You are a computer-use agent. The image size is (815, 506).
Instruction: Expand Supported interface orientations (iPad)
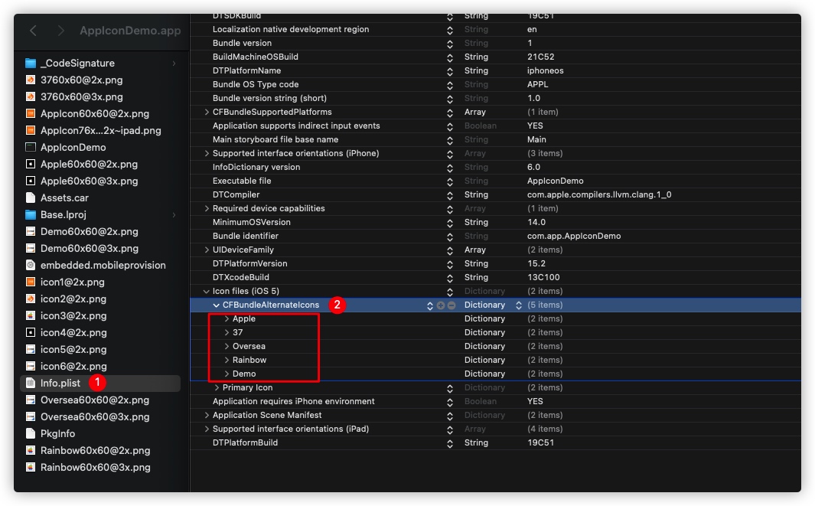click(x=207, y=429)
